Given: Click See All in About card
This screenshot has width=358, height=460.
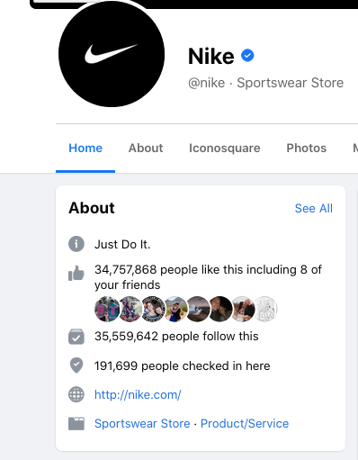Looking at the screenshot, I should click(314, 208).
